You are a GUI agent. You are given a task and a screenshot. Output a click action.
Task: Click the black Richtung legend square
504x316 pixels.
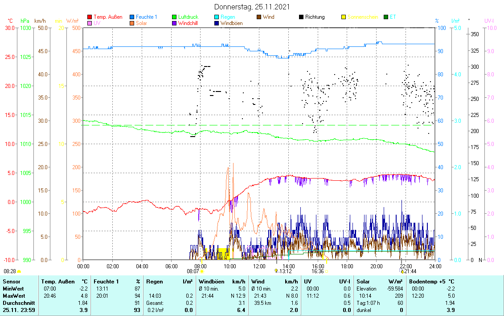click(x=302, y=17)
